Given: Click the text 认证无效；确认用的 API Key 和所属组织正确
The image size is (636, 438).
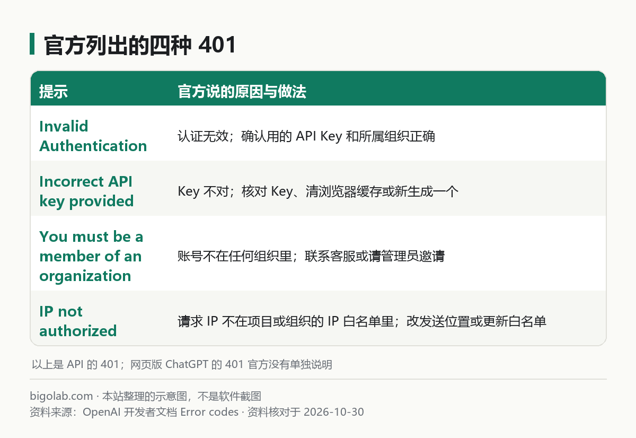Looking at the screenshot, I should [x=306, y=136].
